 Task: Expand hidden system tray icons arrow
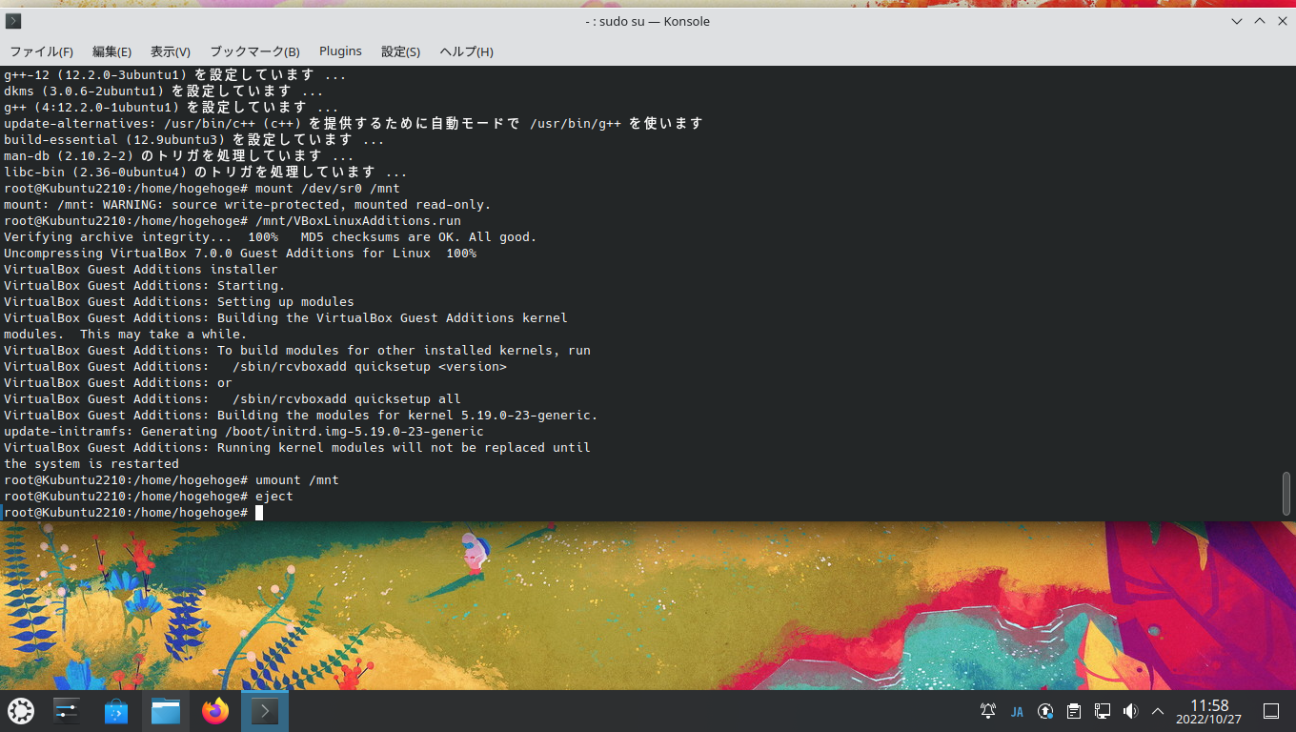(1158, 711)
